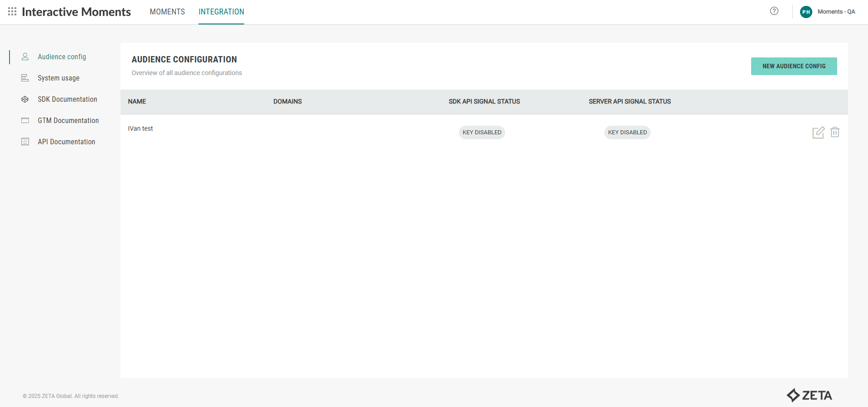Select the Integration tab
868x407 pixels.
221,12
